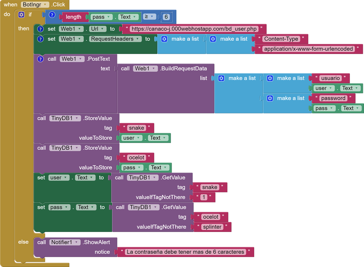Click the gear on the list containing usuario text
The image size is (364, 267).
(x=270, y=78)
